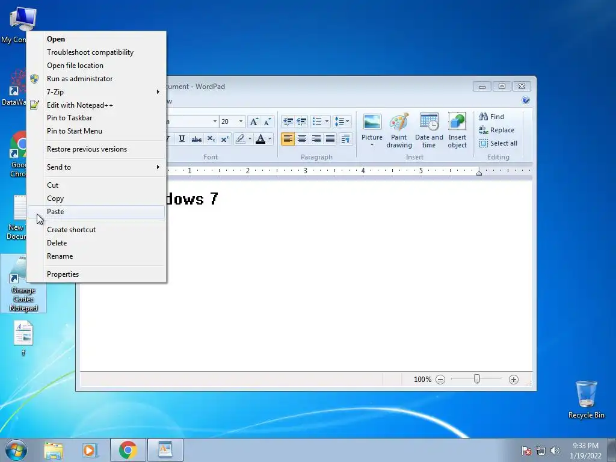The image size is (616, 462).
Task: Select Recycle Bin desktop icon
Action: (586, 399)
